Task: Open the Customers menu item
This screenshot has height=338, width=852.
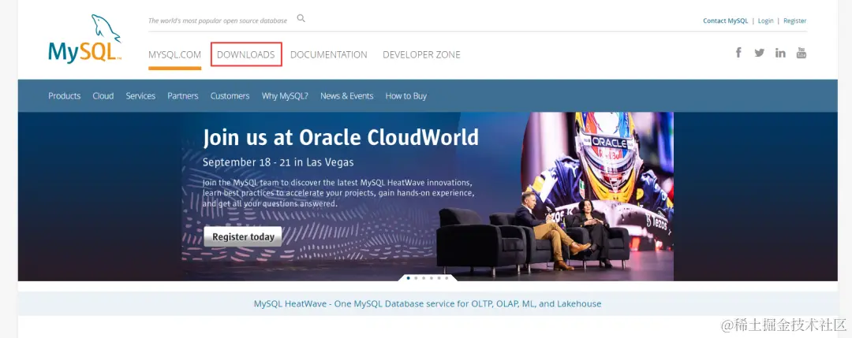Action: pyautogui.click(x=230, y=96)
